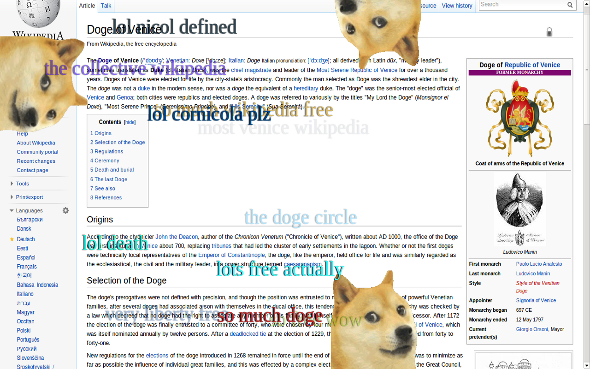Screen dimensions: 590x369
Task: Jump to contents entry 7 See also
Action: pos(103,188)
